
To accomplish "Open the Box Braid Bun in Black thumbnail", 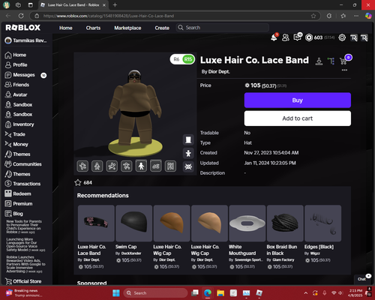I will 285,223.
